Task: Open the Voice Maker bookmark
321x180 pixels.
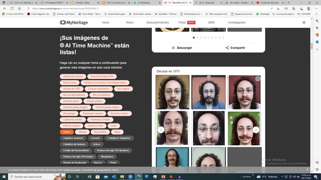Action: pos(90,14)
